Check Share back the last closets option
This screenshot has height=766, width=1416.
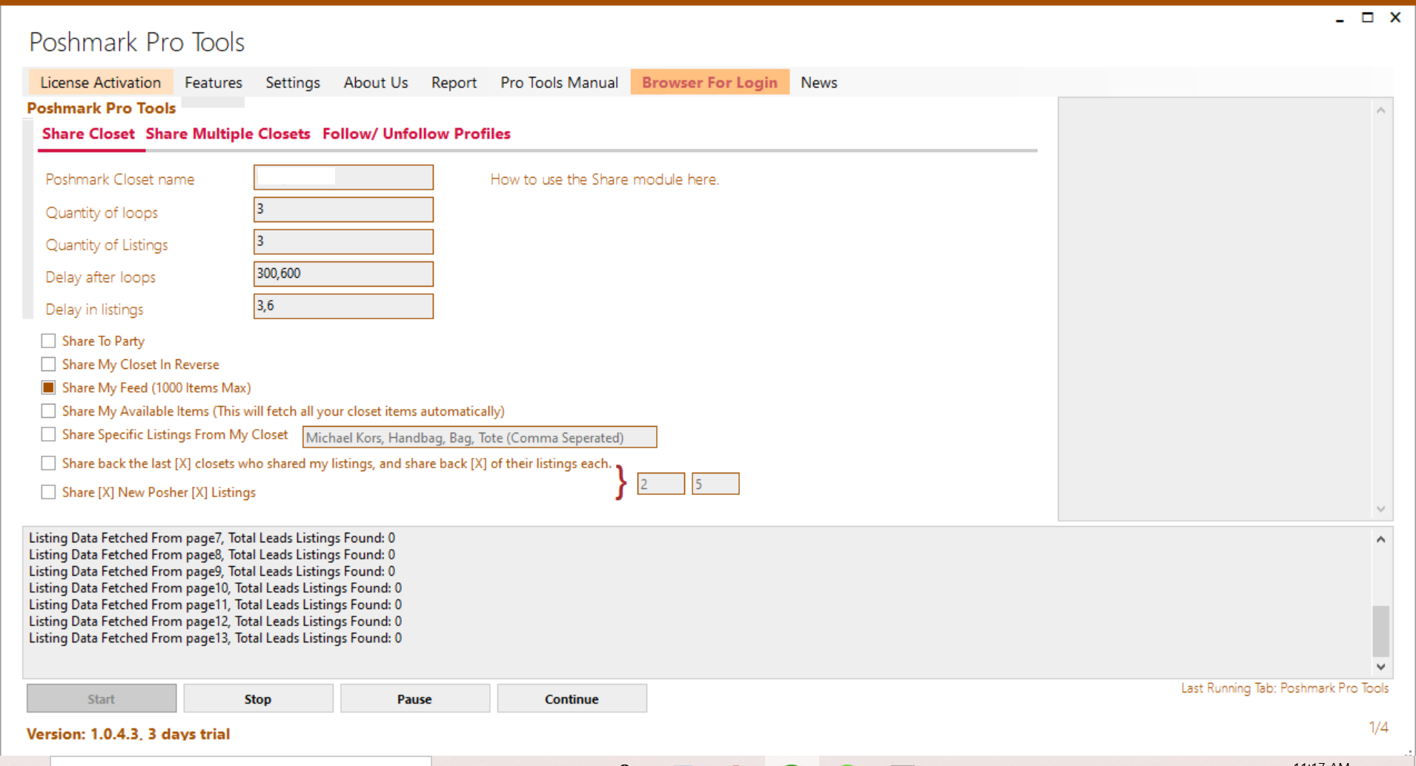[x=48, y=463]
